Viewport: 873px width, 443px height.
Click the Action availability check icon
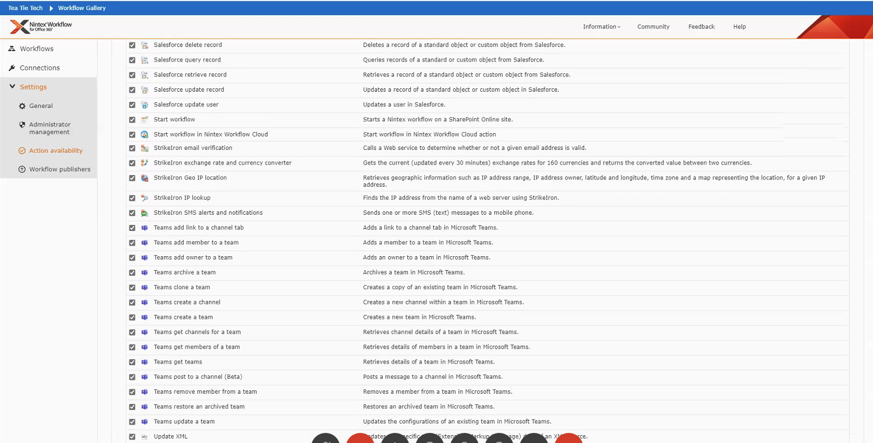(x=22, y=150)
